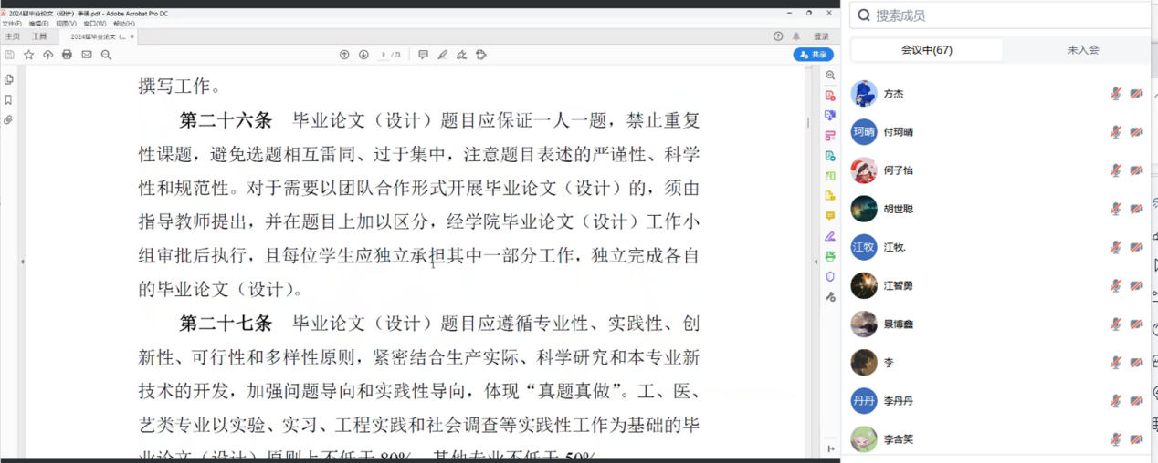Toggle microphone for 方杰
1158x463 pixels.
coord(1115,94)
